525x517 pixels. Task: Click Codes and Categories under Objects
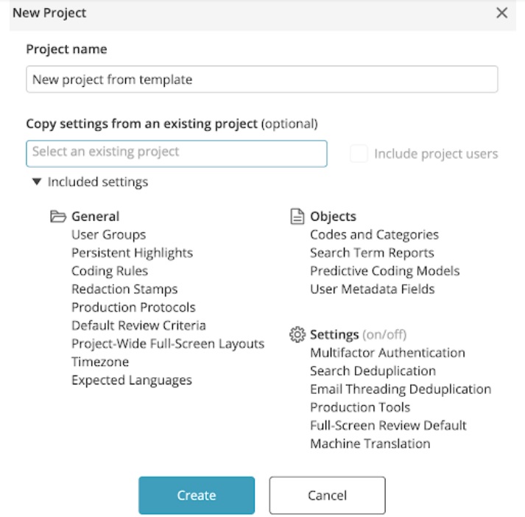click(374, 235)
